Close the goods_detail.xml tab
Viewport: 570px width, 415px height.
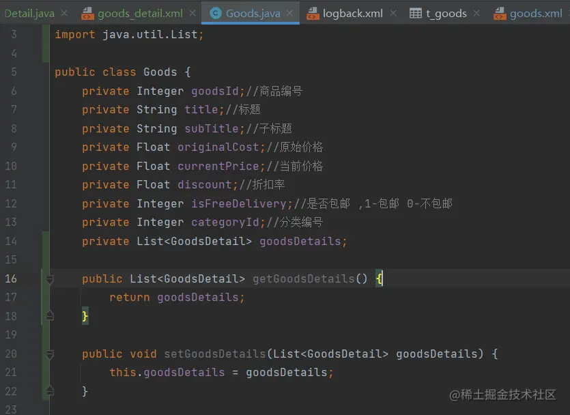(193, 13)
